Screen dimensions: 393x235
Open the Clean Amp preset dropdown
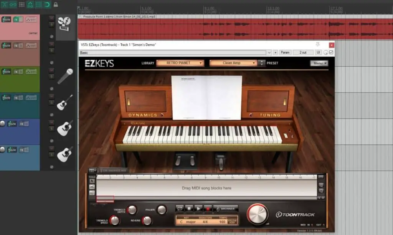click(x=233, y=63)
